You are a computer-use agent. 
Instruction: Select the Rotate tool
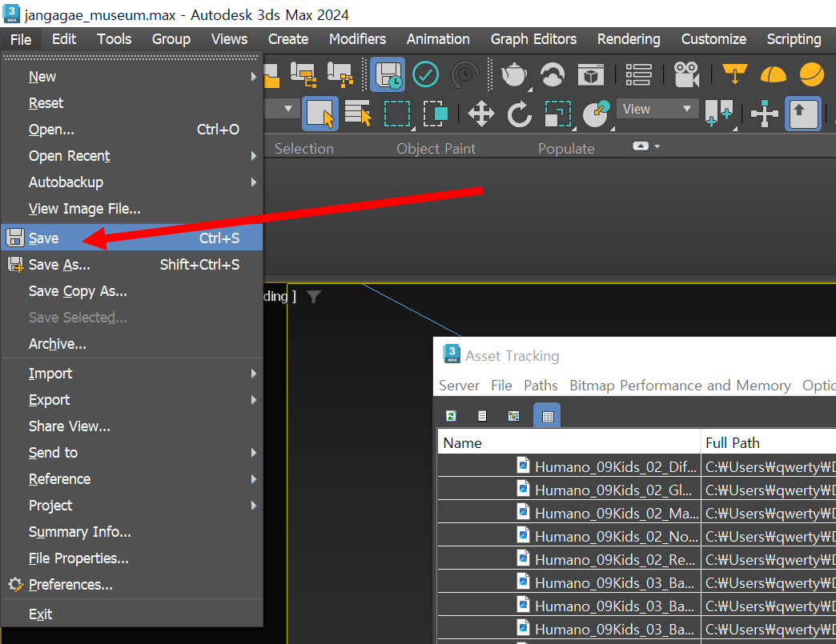pyautogui.click(x=520, y=114)
